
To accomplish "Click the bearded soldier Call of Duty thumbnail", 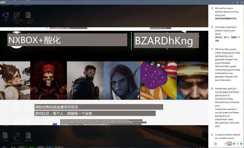I will tap(85, 81).
